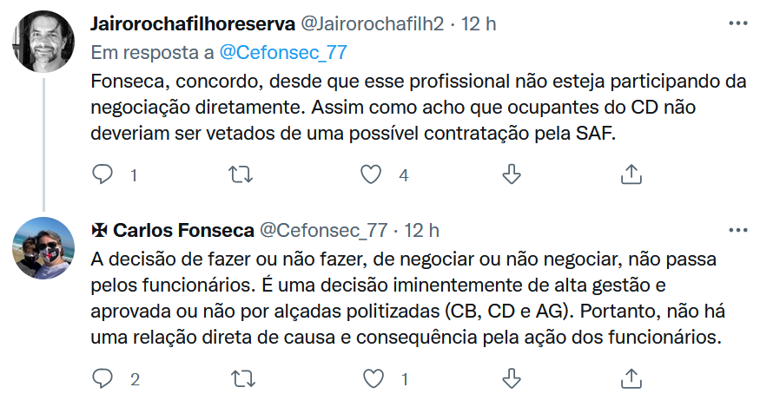Download icon on Jairorochafilhoreserva's tweet
760x407 pixels.
tap(512, 175)
